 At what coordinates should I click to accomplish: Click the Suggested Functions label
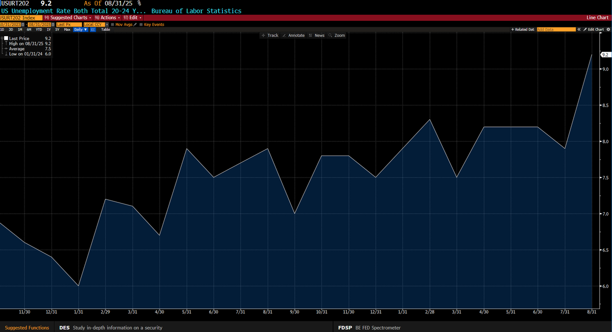pyautogui.click(x=27, y=327)
